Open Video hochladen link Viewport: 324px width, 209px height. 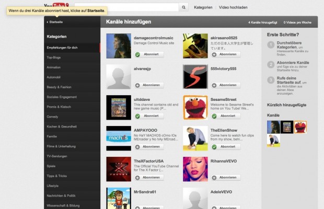(x=233, y=7)
